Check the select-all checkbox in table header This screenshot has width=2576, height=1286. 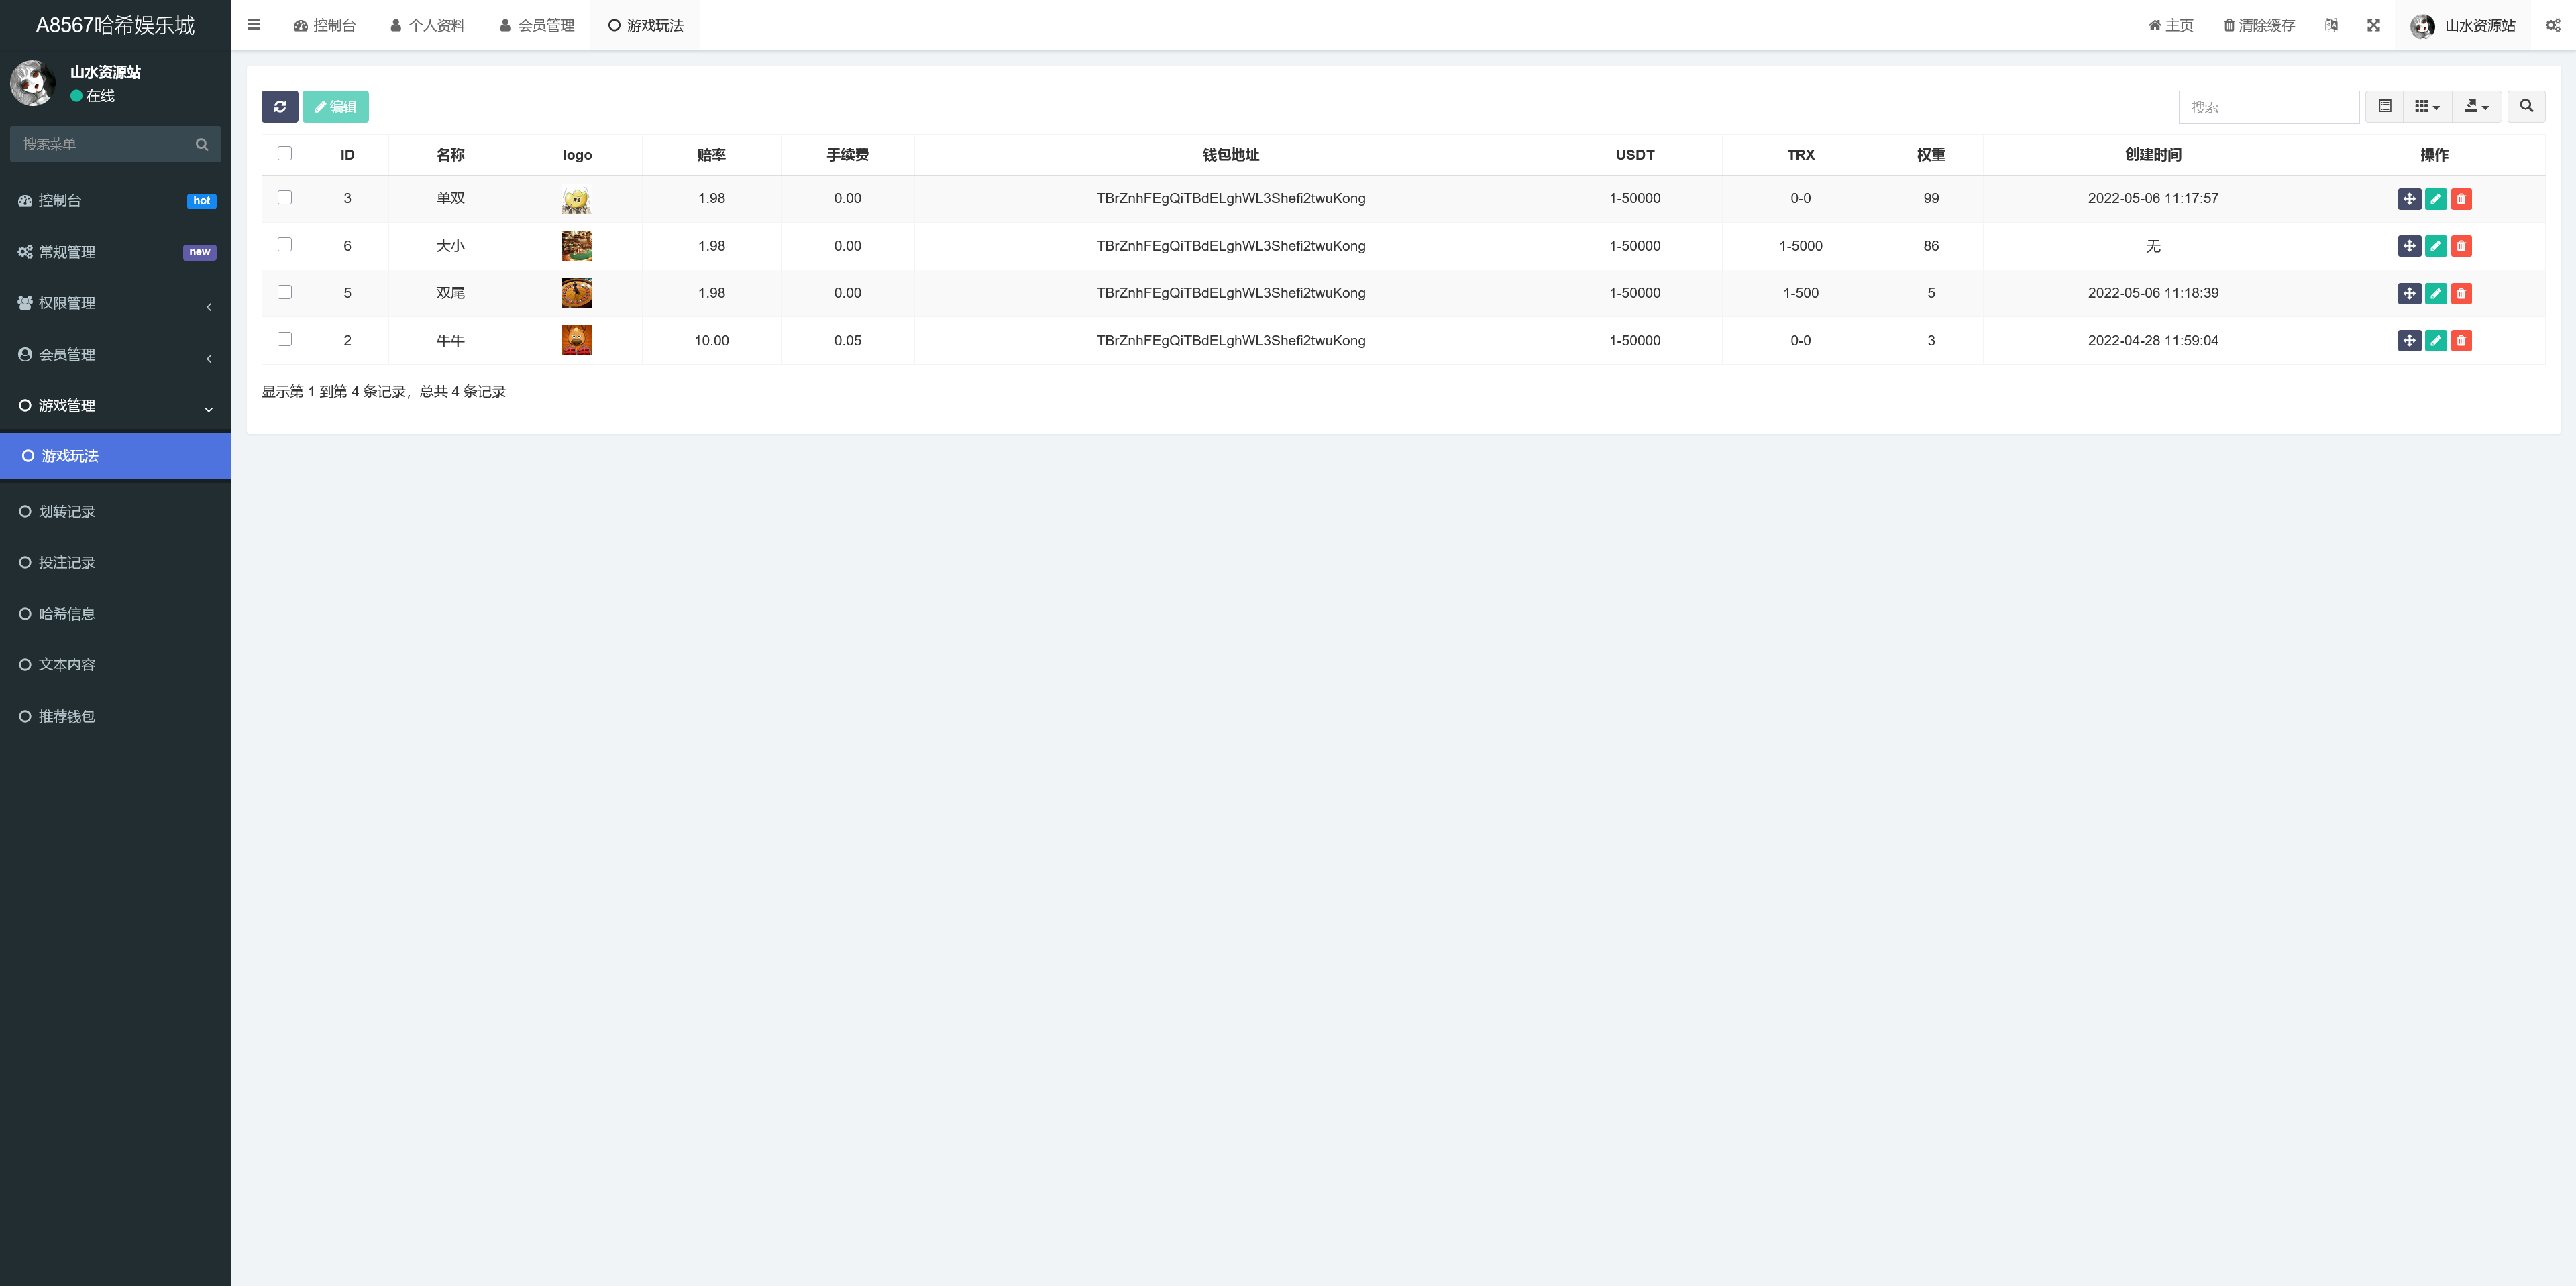point(285,153)
